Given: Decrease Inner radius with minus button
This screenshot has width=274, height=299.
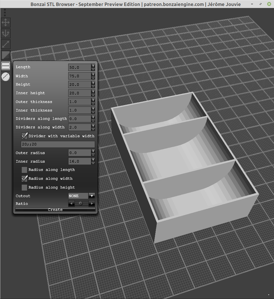Looking at the screenshot, I should coord(93,163).
